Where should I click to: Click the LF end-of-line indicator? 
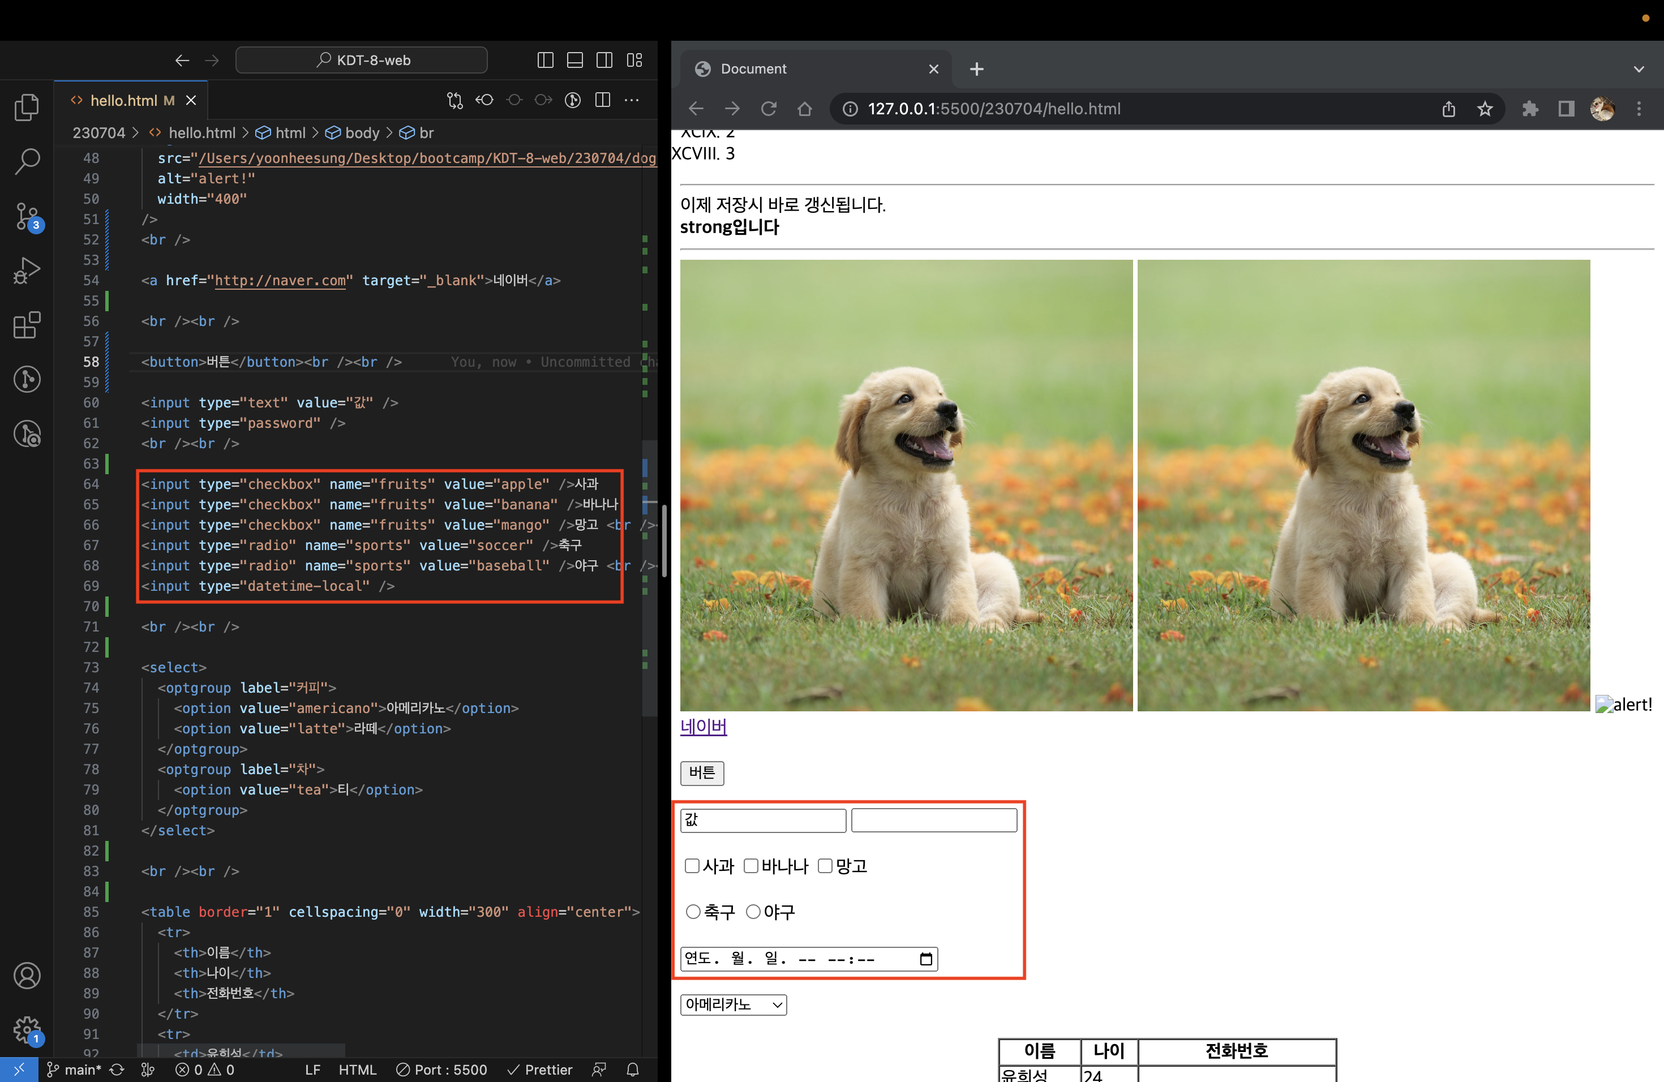click(312, 1070)
